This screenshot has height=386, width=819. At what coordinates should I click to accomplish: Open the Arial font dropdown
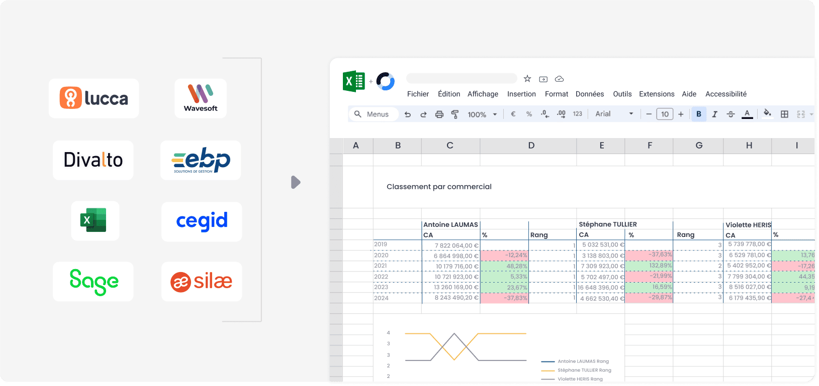(x=614, y=114)
